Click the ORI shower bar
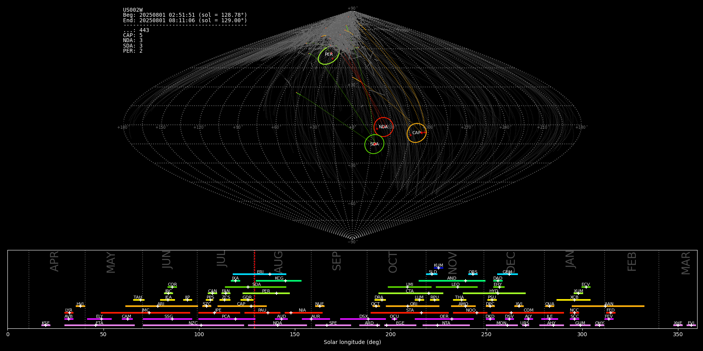703x351 pixels. [x=412, y=306]
